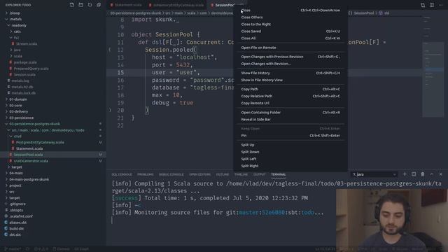Click the sbt.sbt file icon
Viewport: 448px width, 252px height.
click(6, 234)
